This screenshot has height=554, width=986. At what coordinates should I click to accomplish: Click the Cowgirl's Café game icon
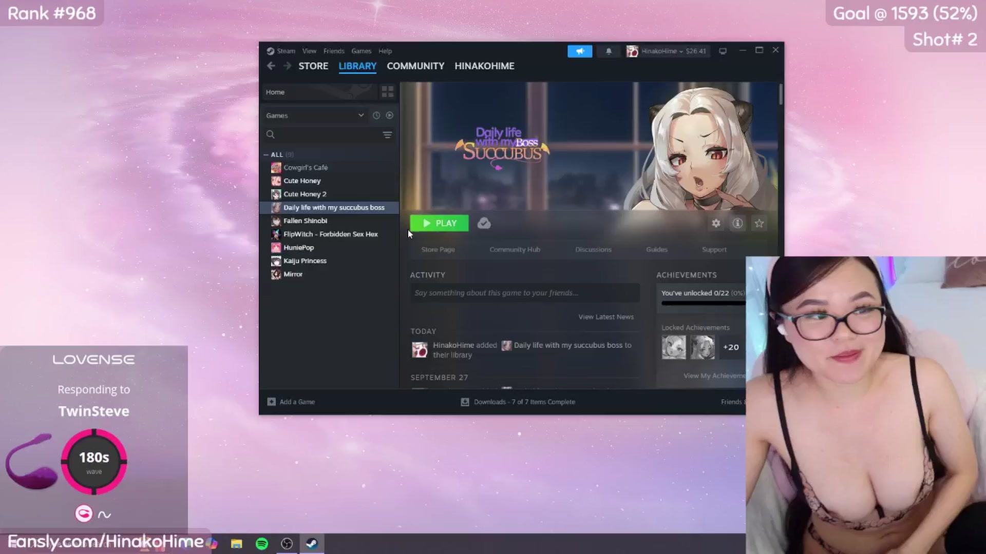coord(276,168)
